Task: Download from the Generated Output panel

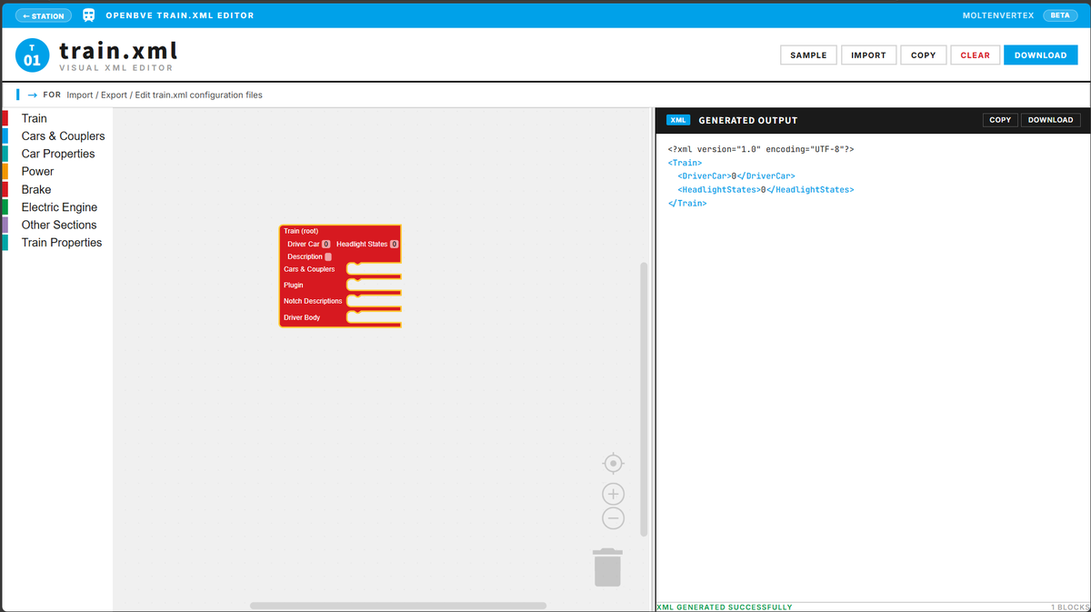Action: coord(1050,120)
